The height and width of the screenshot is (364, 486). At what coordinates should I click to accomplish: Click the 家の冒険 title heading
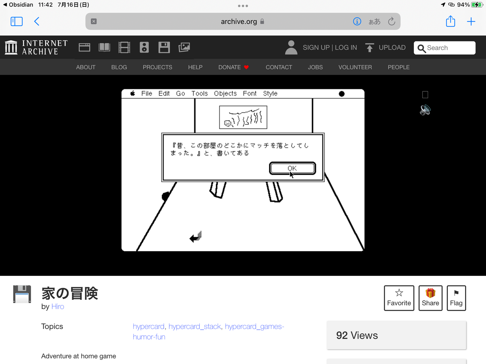(70, 293)
